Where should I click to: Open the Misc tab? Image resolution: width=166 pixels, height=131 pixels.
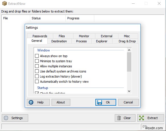pyautogui.click(x=128, y=36)
